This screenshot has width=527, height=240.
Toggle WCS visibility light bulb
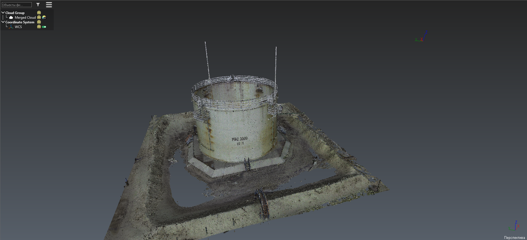[39, 27]
